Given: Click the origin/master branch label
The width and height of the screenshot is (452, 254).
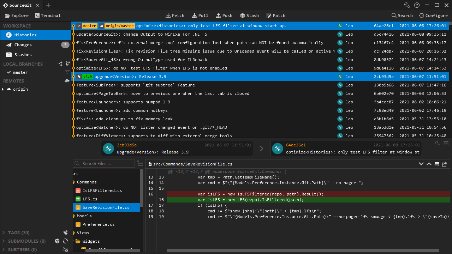Looking at the screenshot, I should [x=117, y=26].
